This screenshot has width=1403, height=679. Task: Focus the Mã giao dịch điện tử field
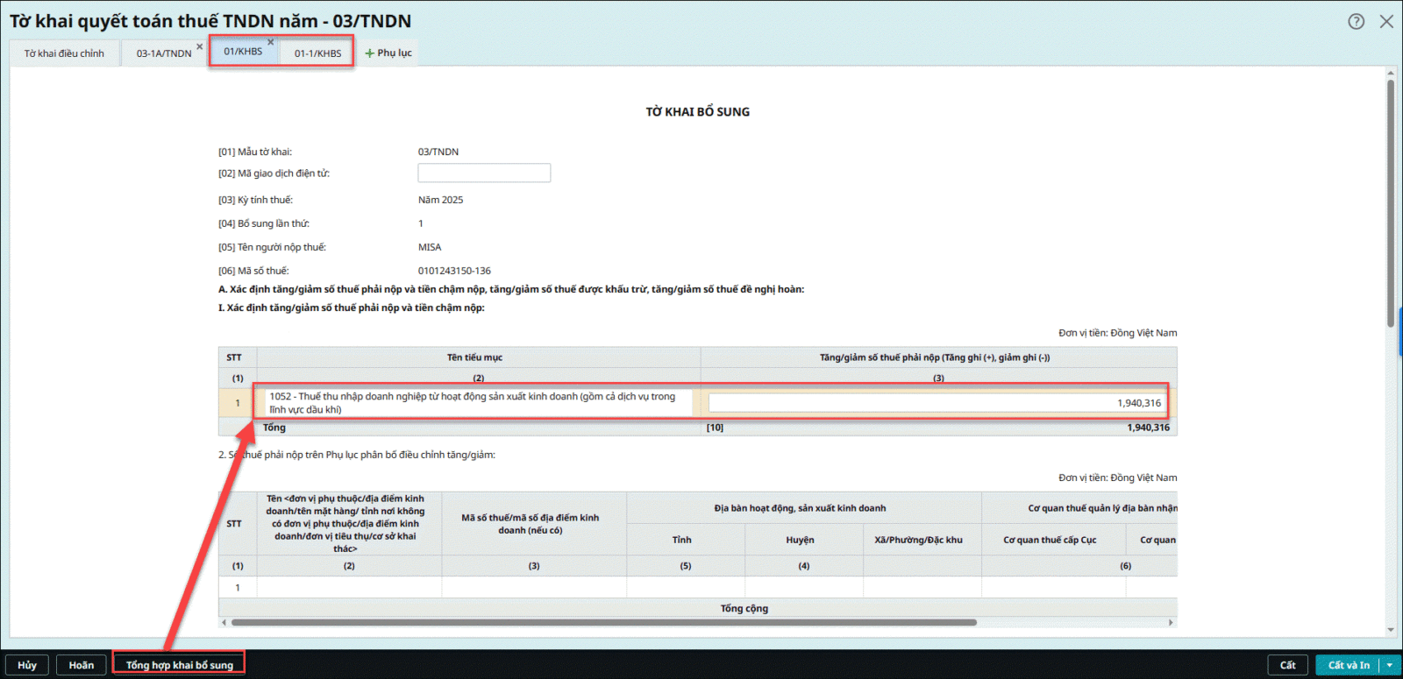point(484,173)
